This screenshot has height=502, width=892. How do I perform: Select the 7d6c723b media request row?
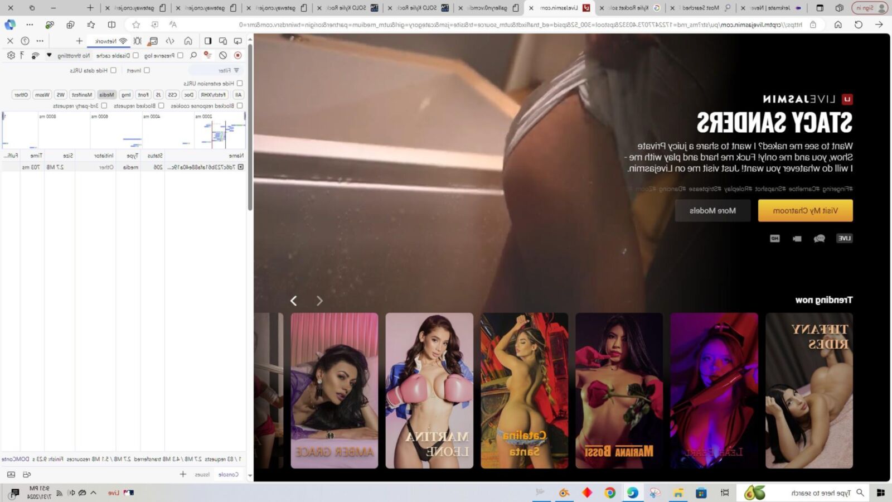click(123, 167)
